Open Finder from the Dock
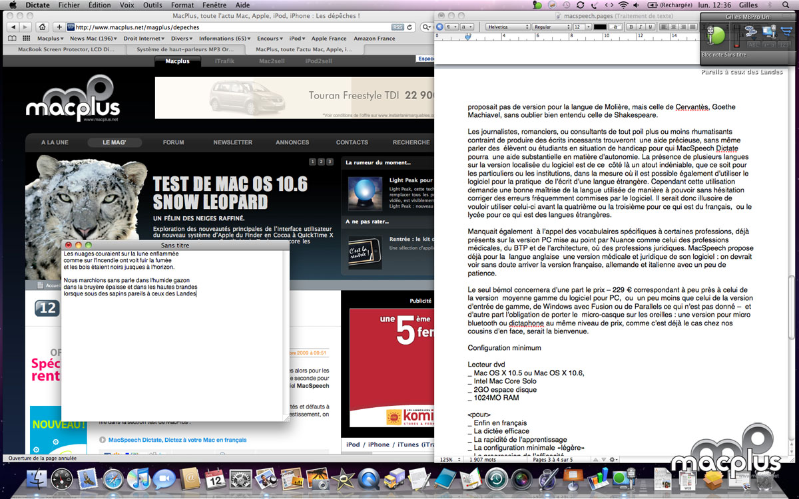The image size is (799, 499). coord(36,479)
